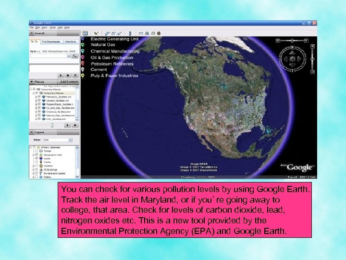Image resolution: width=346 pixels, height=260 pixels.
Task: Click the navigation move down arrow
Action: tap(292, 65)
